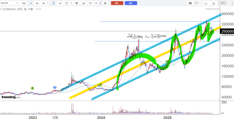Click the 200000 price axis label
The height and width of the screenshot is (119, 234).
coord(228,55)
